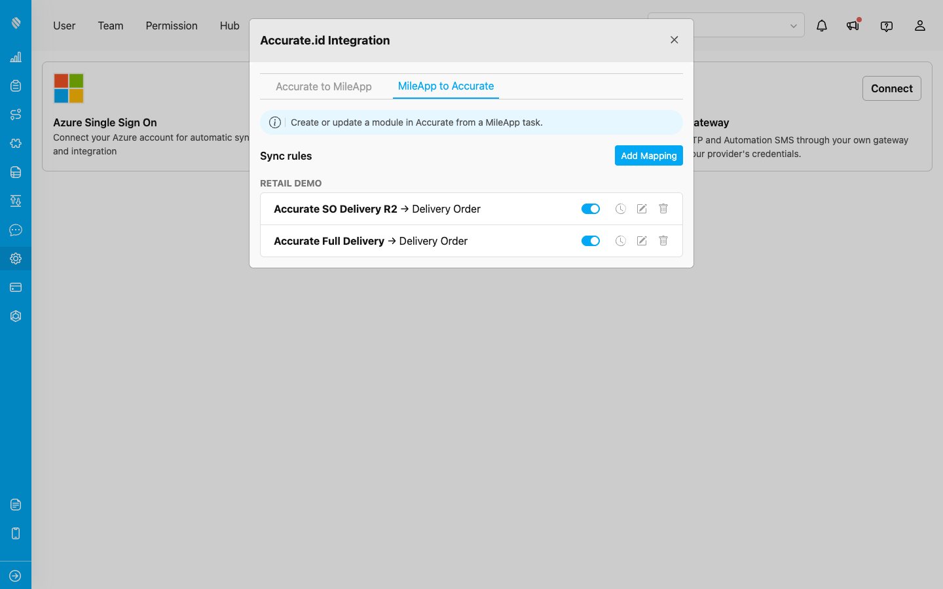The image size is (943, 589).
Task: Open the announcements megaphone icon
Action: pyautogui.click(x=853, y=26)
